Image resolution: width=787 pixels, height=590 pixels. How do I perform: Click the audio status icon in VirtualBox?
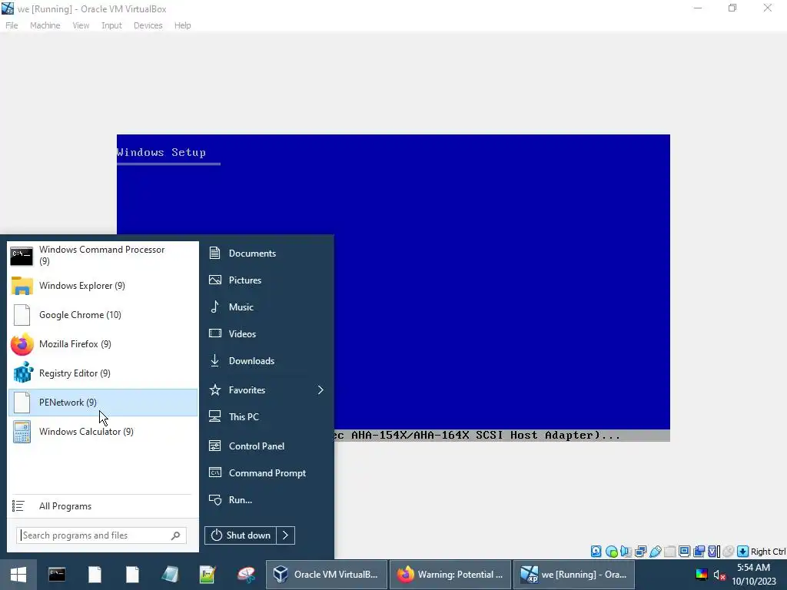tap(626, 552)
